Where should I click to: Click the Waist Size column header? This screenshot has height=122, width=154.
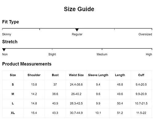pos(76,75)
